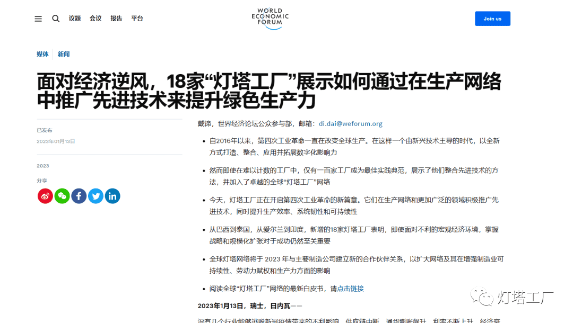This screenshot has height=323, width=573.
Task: Click the 媒体 breadcrumb link
Action: pyautogui.click(x=42, y=54)
